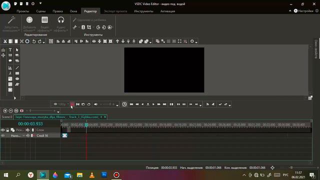Select the rectangle shape tool
Screen dimensions: 320x180
[17, 73]
